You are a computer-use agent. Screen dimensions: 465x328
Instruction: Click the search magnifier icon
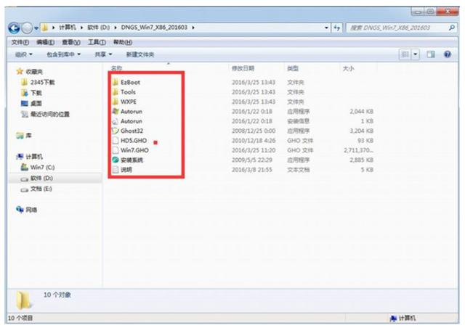pyautogui.click(x=452, y=28)
